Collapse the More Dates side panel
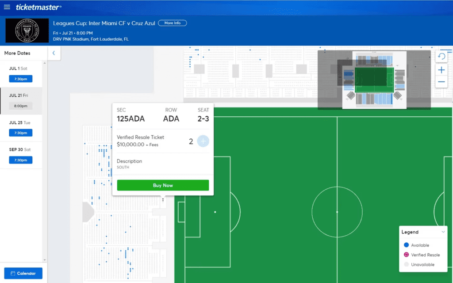The height and width of the screenshot is (283, 453). pos(54,53)
